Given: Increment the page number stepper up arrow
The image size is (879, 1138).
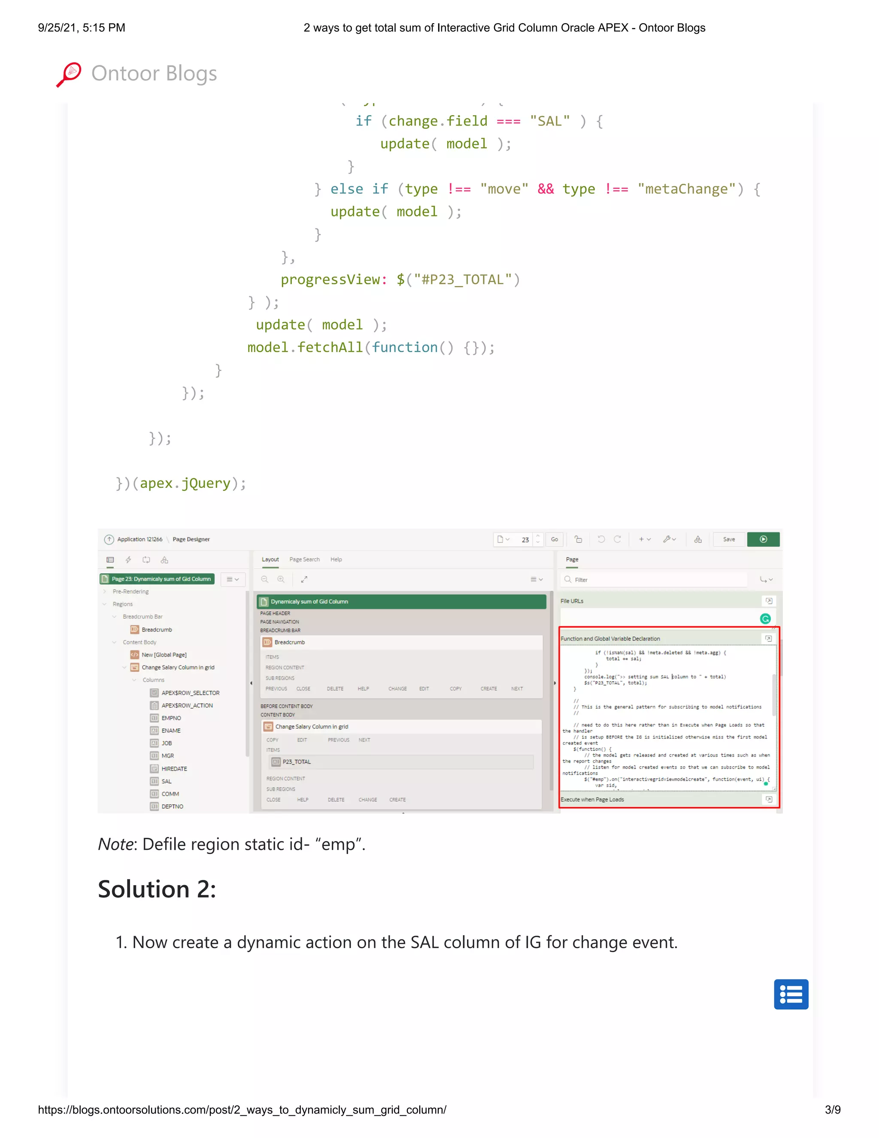Looking at the screenshot, I should tap(538, 536).
